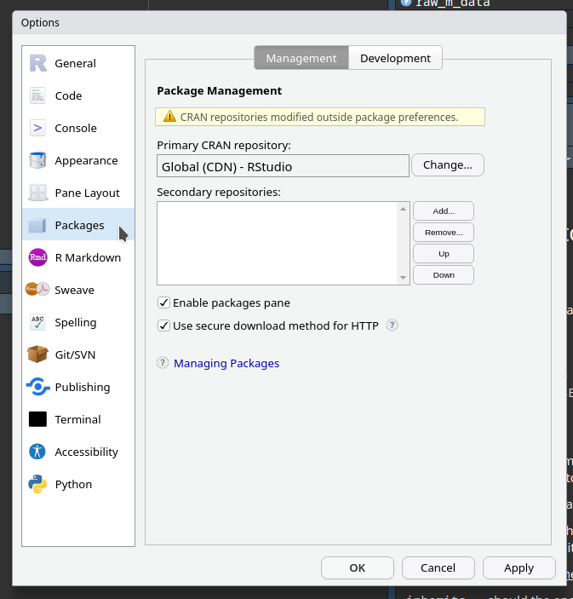Apply the option changes
This screenshot has width=573, height=599.
[x=519, y=567]
